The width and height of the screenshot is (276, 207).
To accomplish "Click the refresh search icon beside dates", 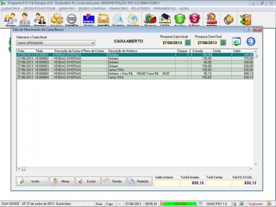I will pyautogui.click(x=236, y=41).
